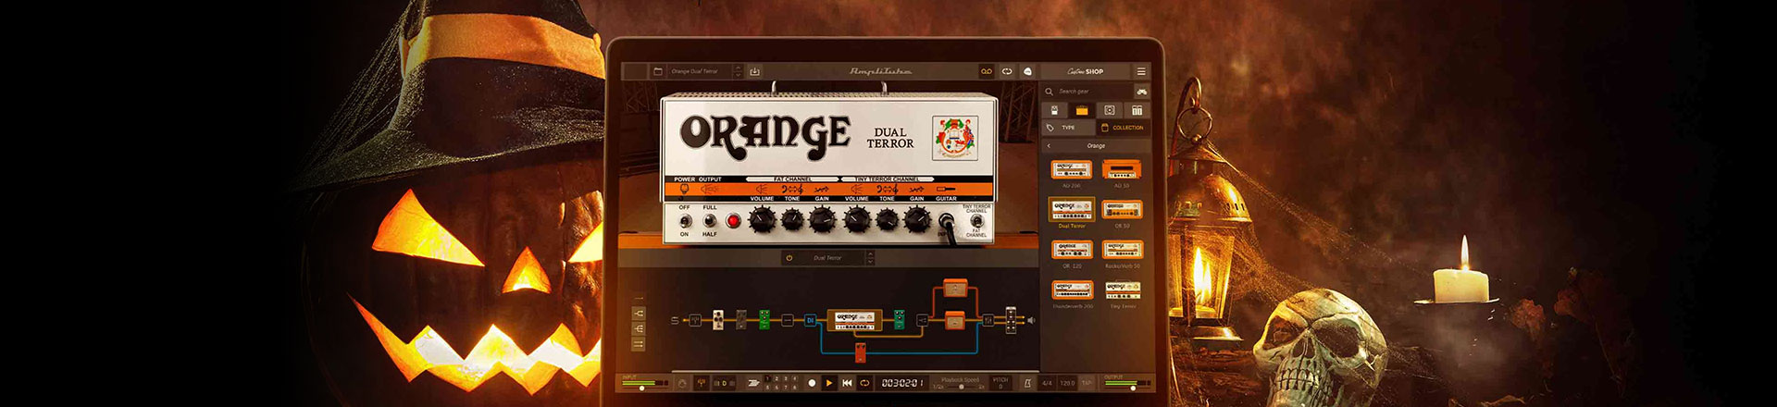Select the blue DI block
The width and height of the screenshot is (1777, 407).
coord(810,320)
